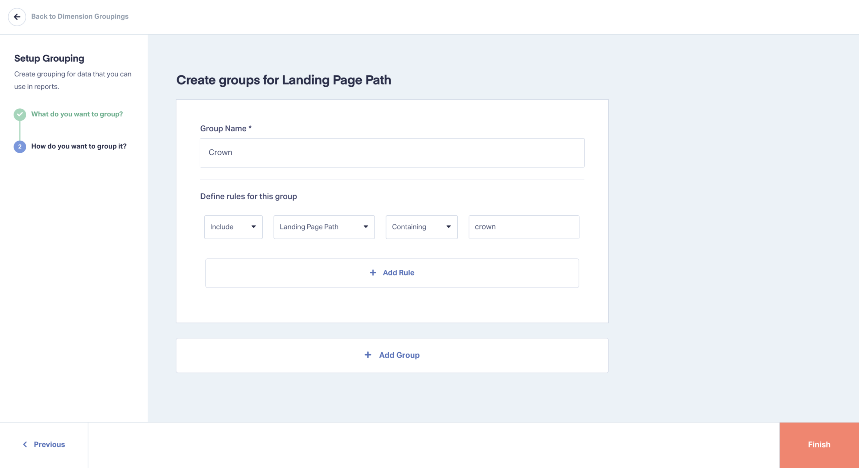Viewport: 859px width, 468px height.
Task: Open the Include rule type dropdown
Action: pos(233,227)
